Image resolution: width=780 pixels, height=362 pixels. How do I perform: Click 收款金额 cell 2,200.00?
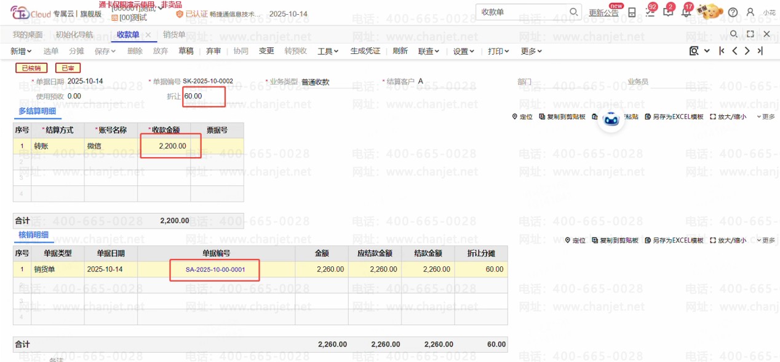(164, 146)
